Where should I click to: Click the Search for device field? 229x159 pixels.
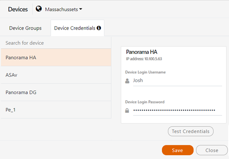point(56,43)
